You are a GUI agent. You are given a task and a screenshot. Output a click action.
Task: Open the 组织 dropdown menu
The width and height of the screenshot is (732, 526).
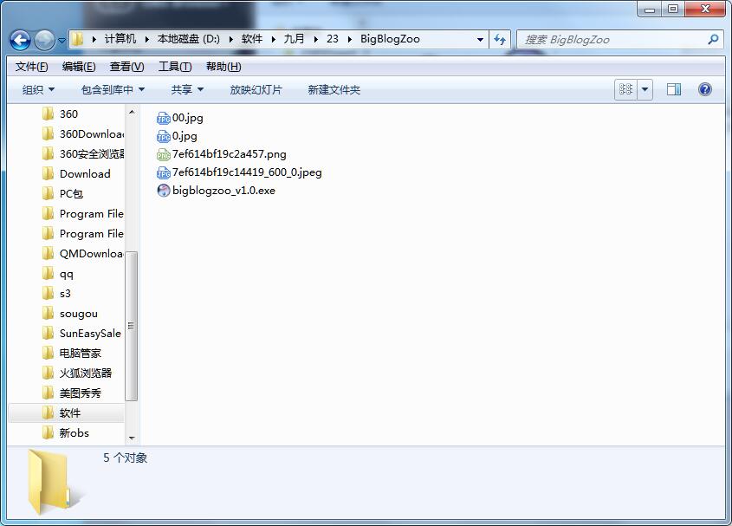(35, 89)
